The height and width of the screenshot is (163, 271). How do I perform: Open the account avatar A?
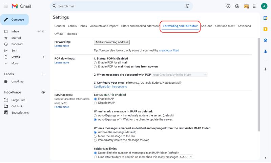point(264,6)
